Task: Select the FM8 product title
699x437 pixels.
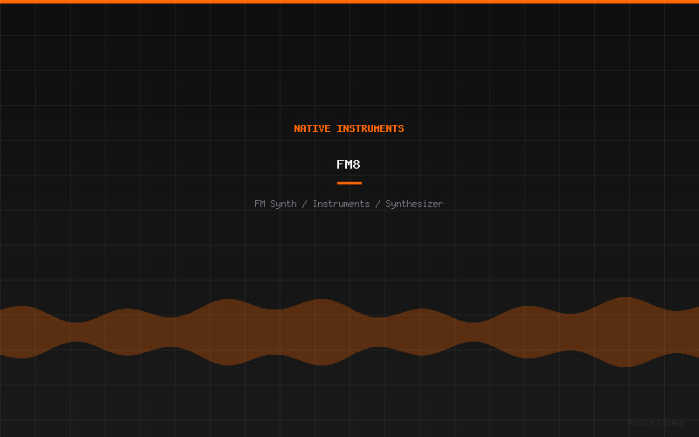Action: tap(349, 164)
